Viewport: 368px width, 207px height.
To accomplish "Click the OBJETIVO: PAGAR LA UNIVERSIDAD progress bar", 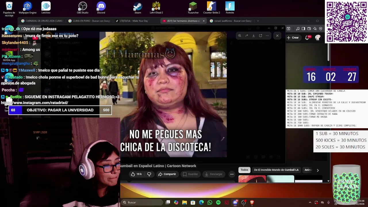I will point(60,110).
